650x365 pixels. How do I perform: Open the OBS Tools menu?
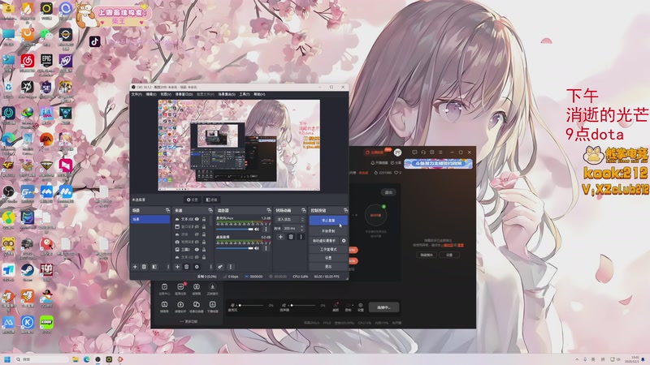245,94
